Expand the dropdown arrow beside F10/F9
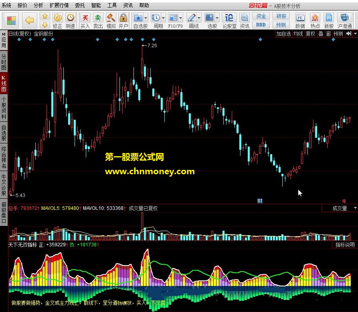Screen dimensions: 358x312 pos(180,18)
